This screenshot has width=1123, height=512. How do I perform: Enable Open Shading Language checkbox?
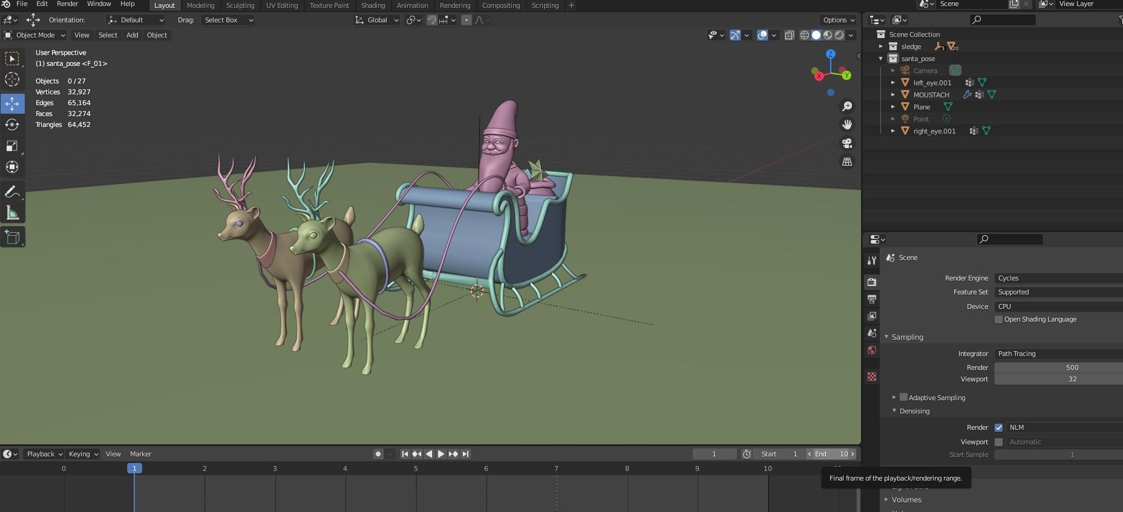click(998, 319)
